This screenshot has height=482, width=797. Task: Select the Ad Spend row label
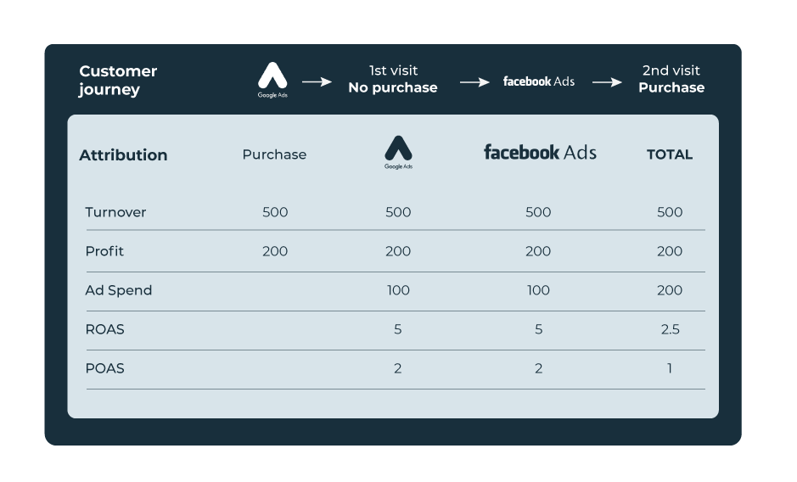(119, 290)
